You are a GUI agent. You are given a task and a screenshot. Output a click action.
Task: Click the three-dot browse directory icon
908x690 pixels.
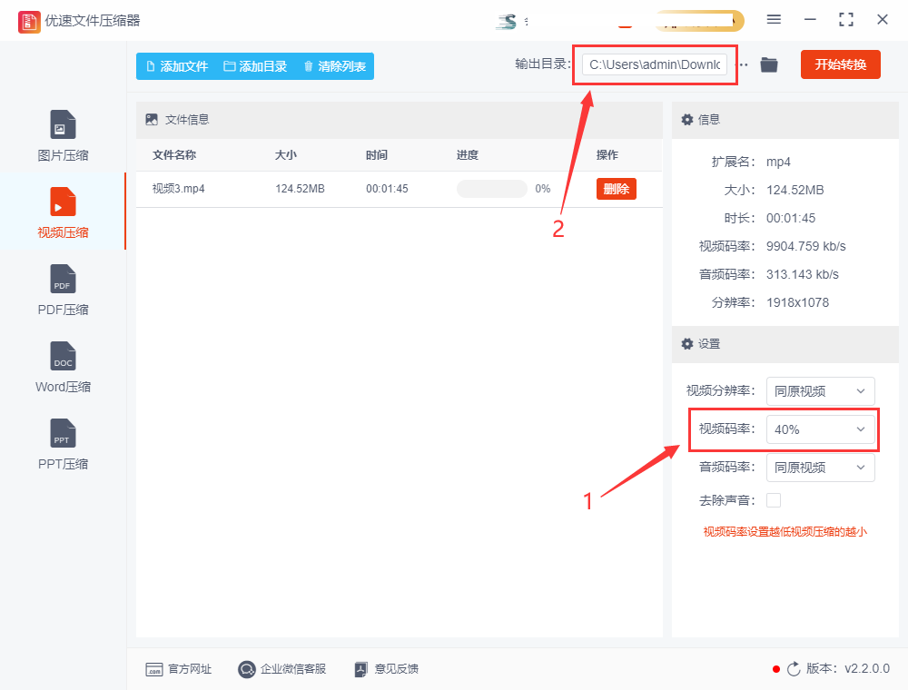[744, 64]
